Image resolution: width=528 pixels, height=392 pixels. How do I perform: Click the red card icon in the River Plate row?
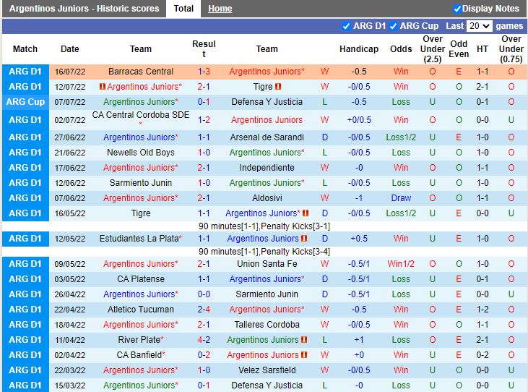(x=304, y=340)
